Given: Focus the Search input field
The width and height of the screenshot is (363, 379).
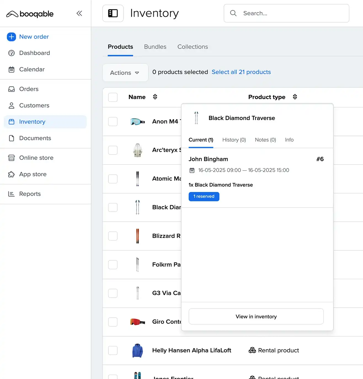Looking at the screenshot, I should (x=292, y=13).
